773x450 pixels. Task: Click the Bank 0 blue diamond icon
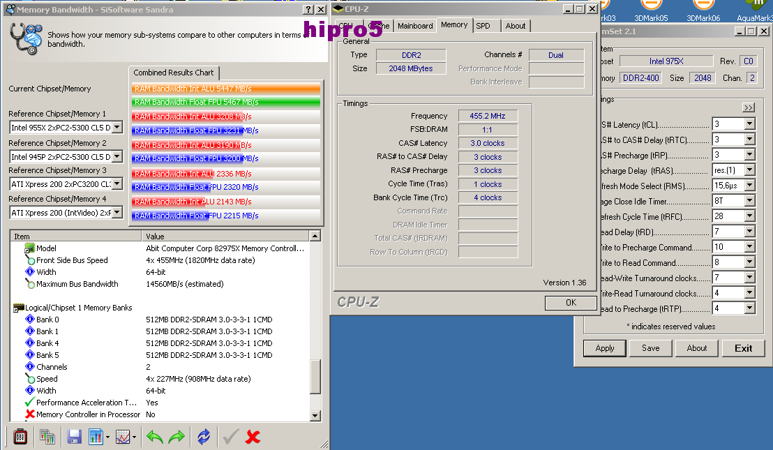click(30, 320)
